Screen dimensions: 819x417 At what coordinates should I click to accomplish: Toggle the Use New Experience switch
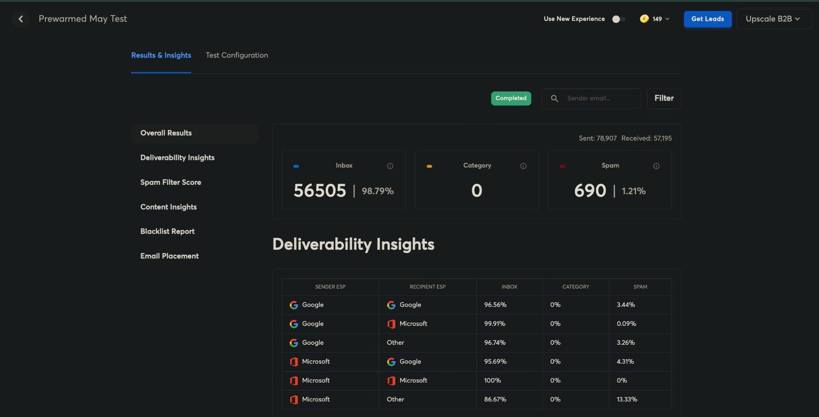click(618, 19)
